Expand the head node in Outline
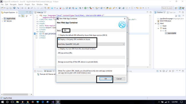 click(x=158, y=26)
